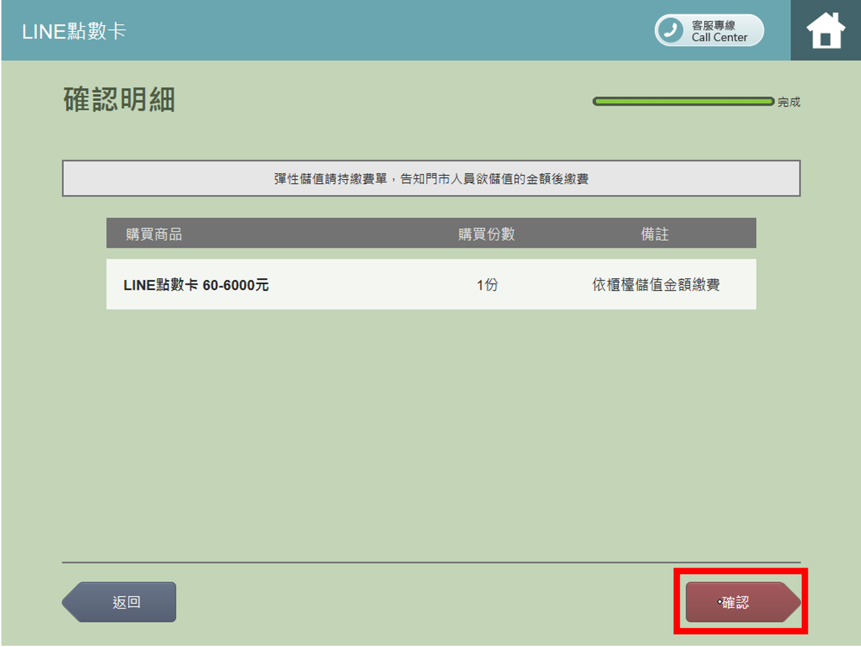Click the 1份 quantity cell
The height and width of the screenshot is (647, 861).
click(x=487, y=285)
